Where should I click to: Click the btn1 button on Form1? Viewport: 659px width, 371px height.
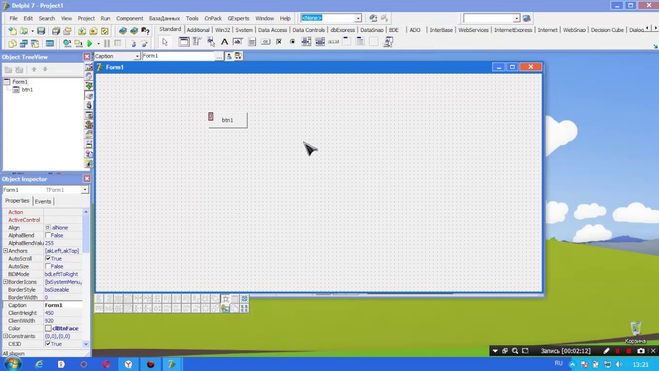pyautogui.click(x=228, y=120)
